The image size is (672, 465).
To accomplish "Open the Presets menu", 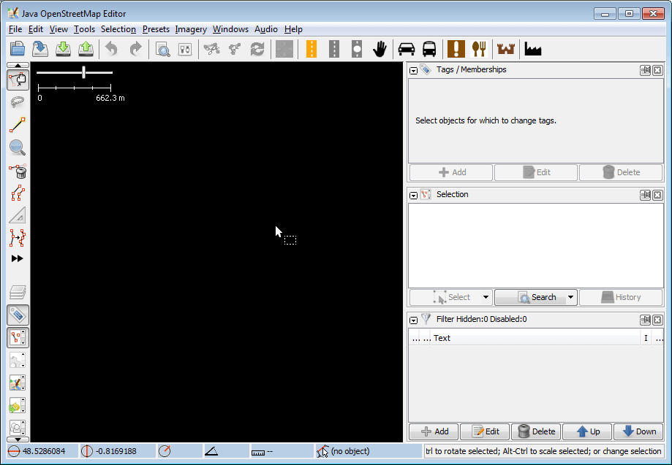I will coord(156,29).
